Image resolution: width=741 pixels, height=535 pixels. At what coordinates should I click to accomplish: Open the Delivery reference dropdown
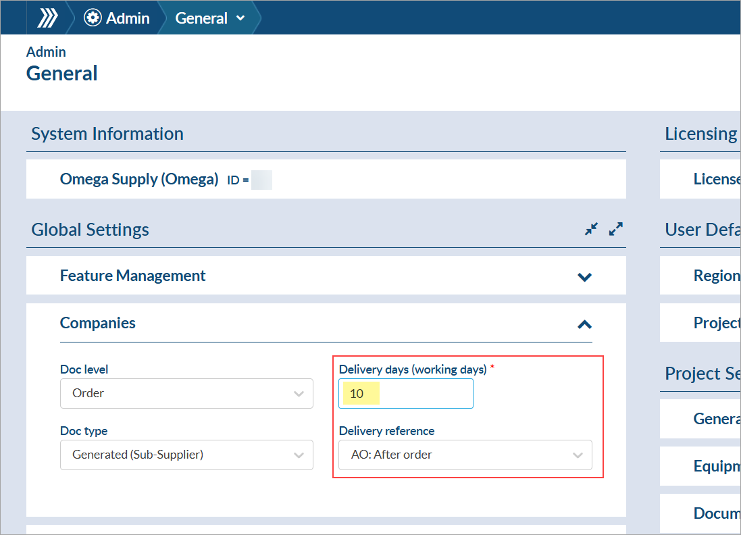465,455
